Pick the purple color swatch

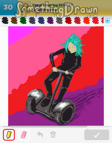click(50, 20)
